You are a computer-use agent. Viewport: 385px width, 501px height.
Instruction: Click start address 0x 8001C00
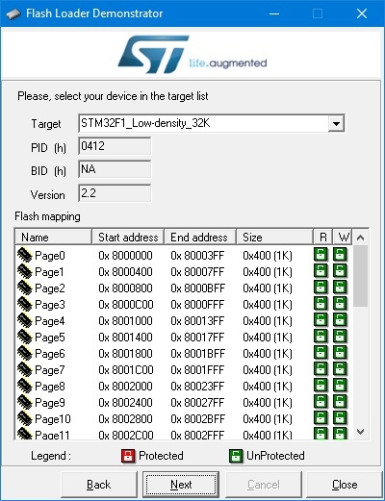click(x=126, y=370)
